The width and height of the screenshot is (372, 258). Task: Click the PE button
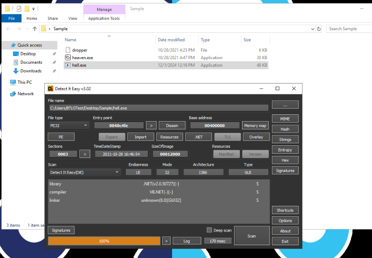(61, 137)
